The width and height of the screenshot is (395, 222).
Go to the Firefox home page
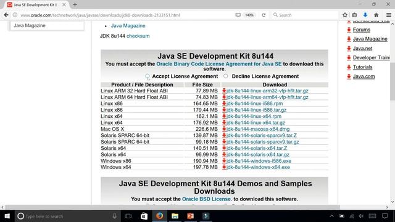point(376,15)
